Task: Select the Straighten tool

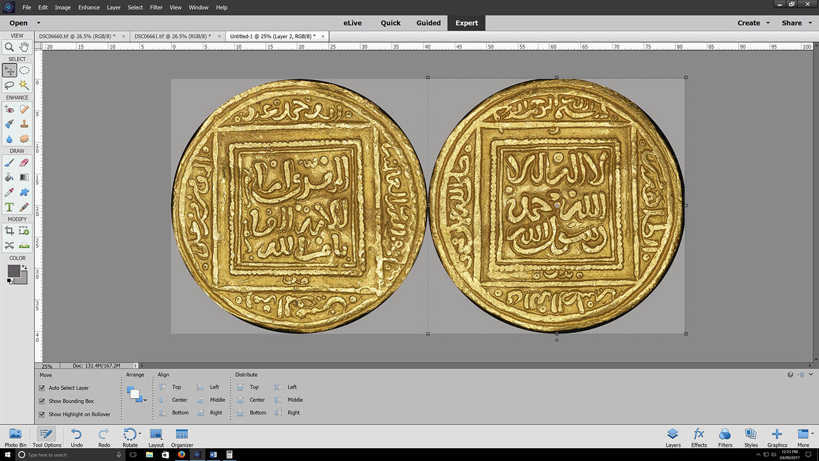Action: tap(24, 245)
